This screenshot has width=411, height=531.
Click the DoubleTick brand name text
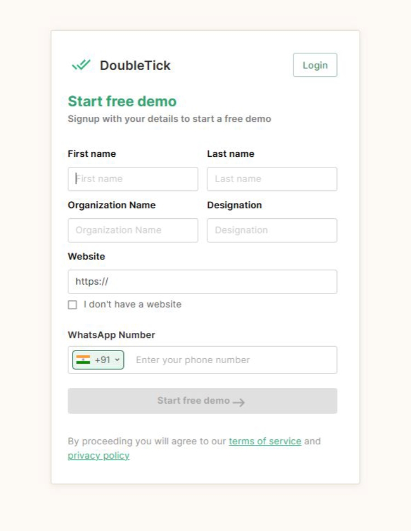click(x=135, y=65)
